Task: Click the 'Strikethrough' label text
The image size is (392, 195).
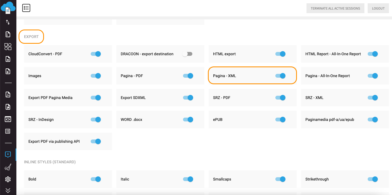Action: (317, 179)
